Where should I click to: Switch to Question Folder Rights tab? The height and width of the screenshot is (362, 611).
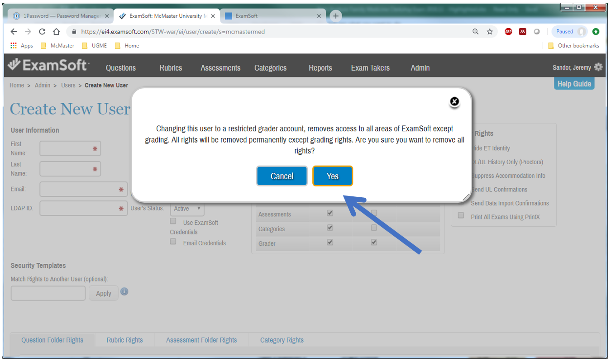click(53, 340)
